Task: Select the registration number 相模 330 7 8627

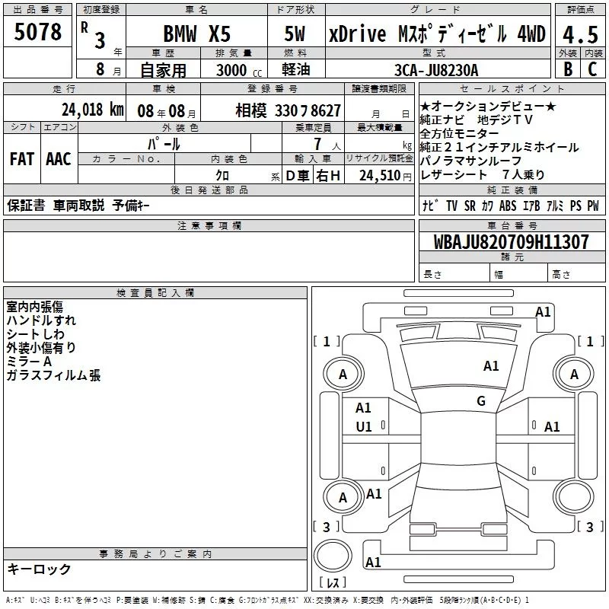Action: click(x=289, y=111)
